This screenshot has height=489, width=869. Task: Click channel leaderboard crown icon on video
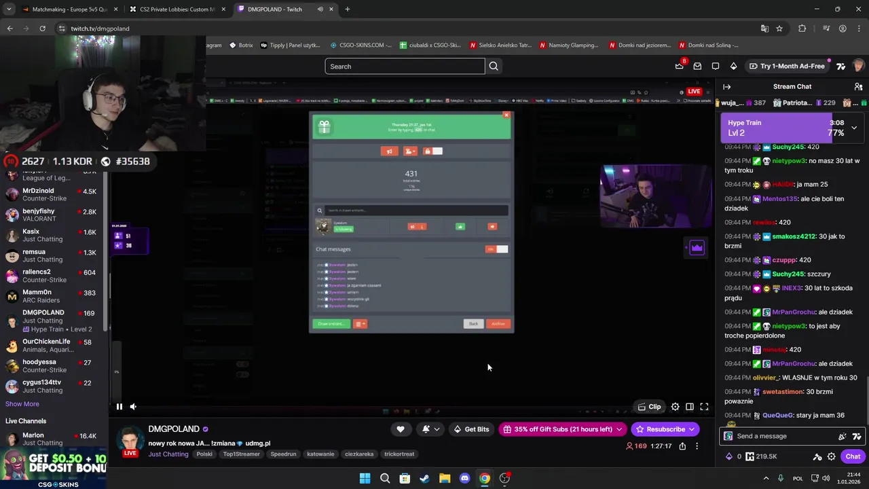[697, 248]
